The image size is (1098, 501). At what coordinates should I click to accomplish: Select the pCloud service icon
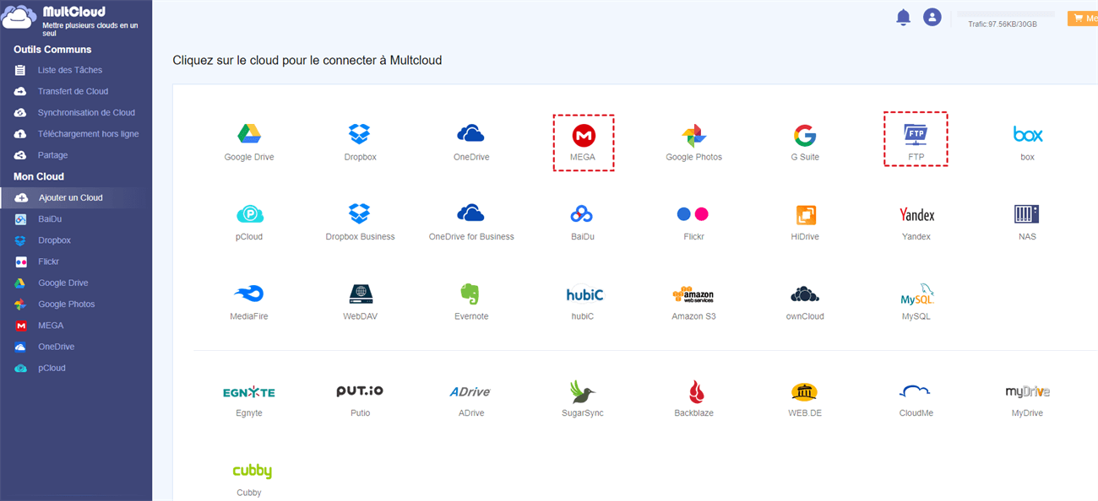point(249,214)
